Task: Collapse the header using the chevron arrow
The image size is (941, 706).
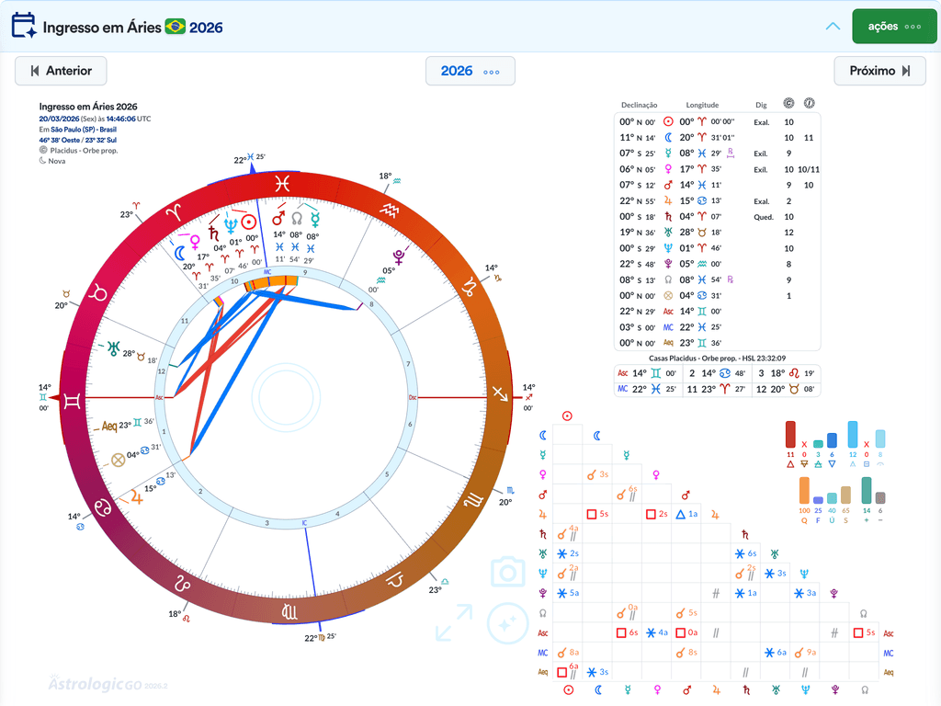Action: [833, 27]
